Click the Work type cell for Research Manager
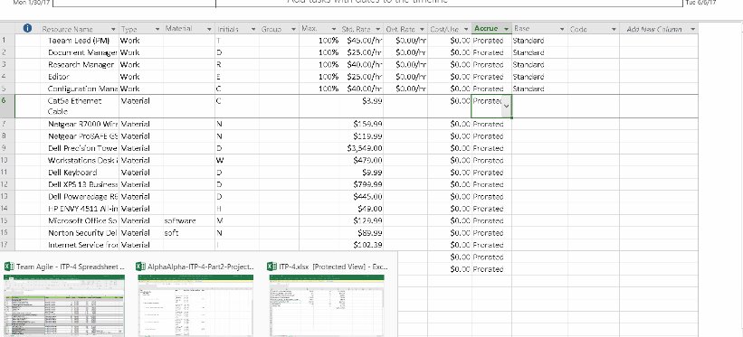Image resolution: width=743 pixels, height=337 pixels. (x=141, y=64)
